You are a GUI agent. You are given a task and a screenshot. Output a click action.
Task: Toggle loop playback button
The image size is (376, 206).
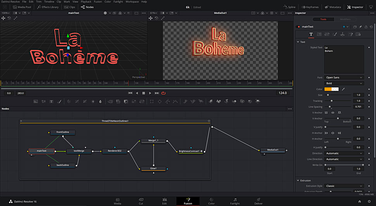click(x=163, y=93)
